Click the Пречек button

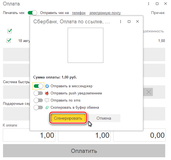[x=158, y=13]
